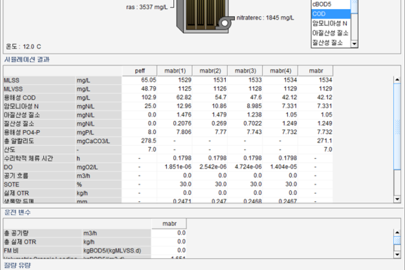
Task: Click the MABR reactor icon in diagram
Action: coord(202,16)
